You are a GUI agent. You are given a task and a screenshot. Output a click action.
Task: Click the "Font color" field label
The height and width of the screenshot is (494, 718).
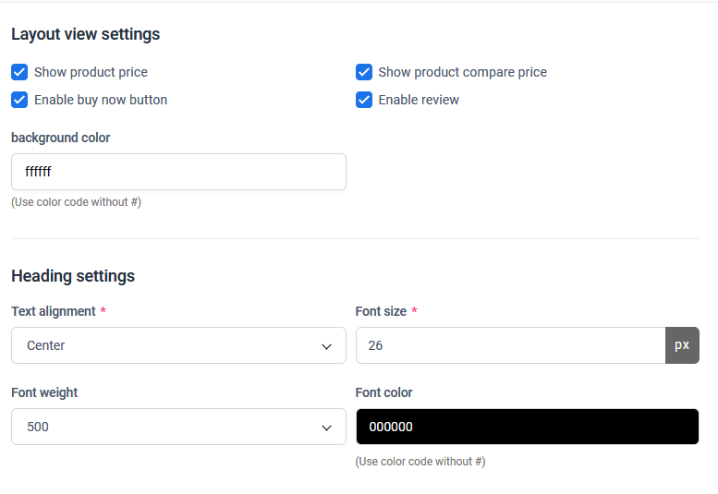pyautogui.click(x=383, y=392)
